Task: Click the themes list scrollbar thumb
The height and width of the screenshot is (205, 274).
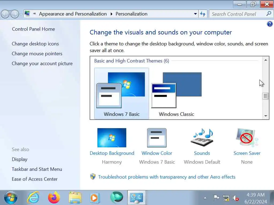Action: pyautogui.click(x=265, y=96)
